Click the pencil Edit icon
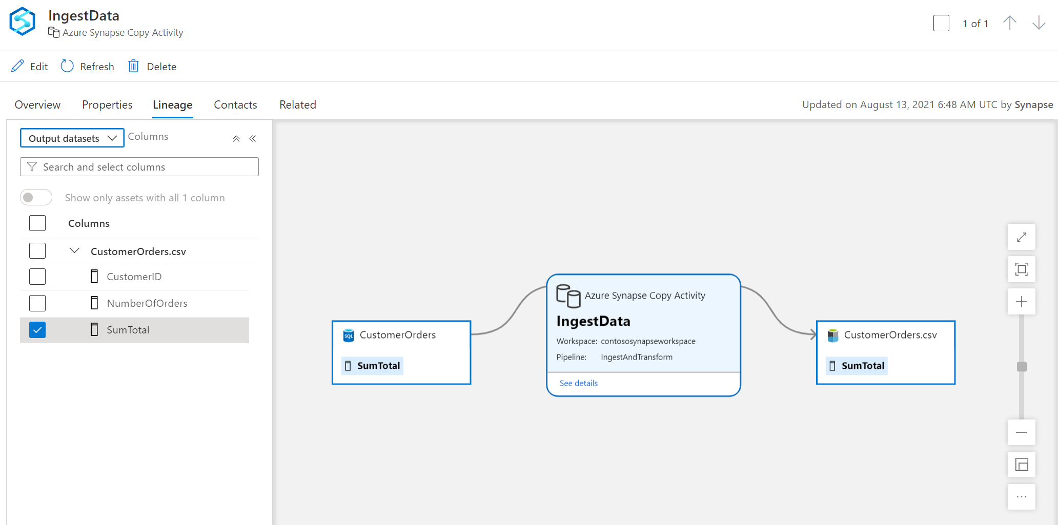The image size is (1058, 525). coord(17,66)
